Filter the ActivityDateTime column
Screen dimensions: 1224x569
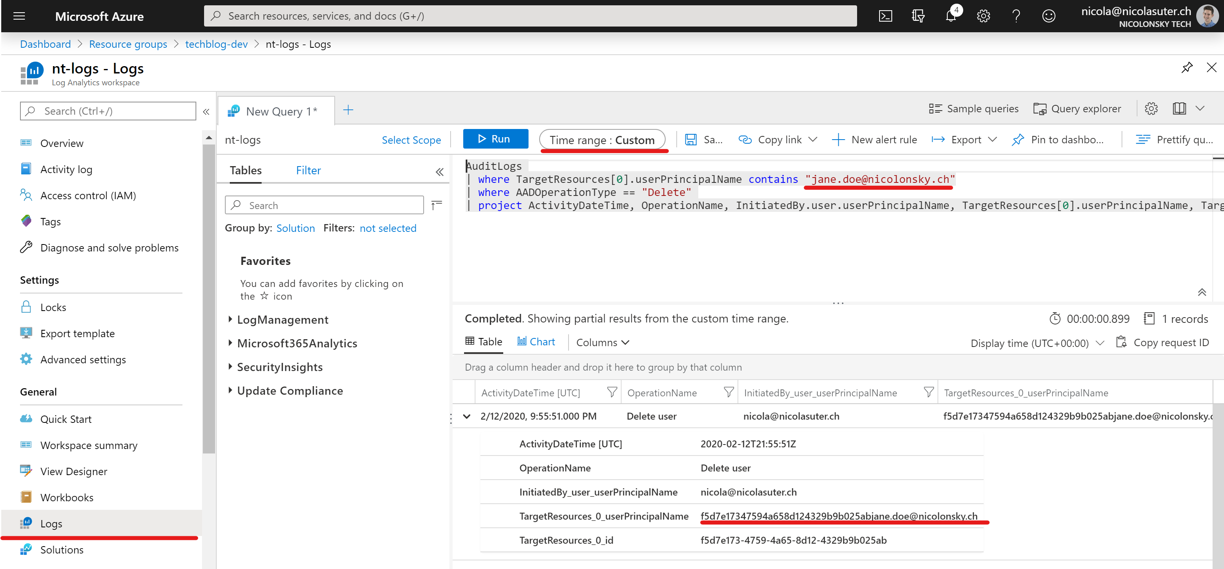(x=612, y=392)
